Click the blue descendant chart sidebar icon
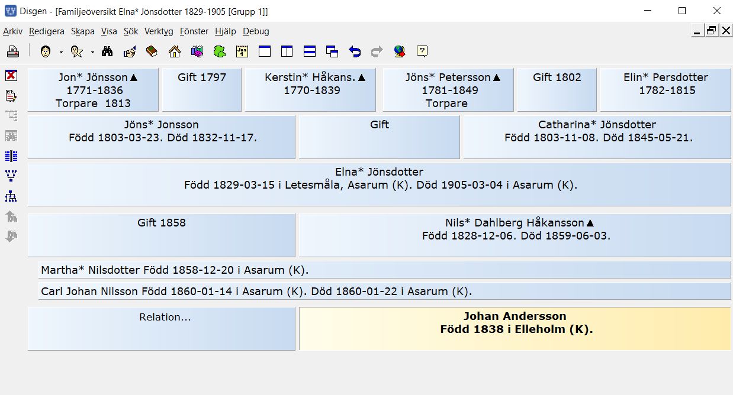 pos(11,196)
